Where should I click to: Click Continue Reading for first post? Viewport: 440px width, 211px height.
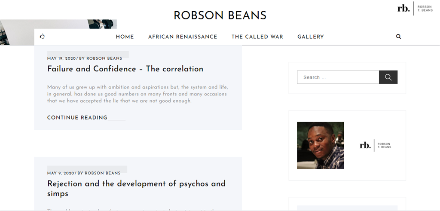tap(77, 118)
